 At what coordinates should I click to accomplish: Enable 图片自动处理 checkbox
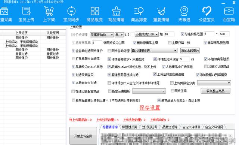(x=109, y=51)
